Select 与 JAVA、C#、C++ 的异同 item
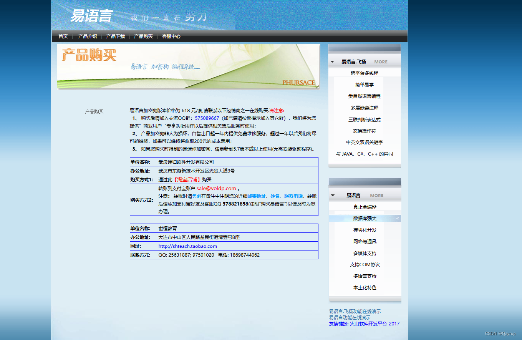The width and height of the screenshot is (522, 340). pos(365,154)
